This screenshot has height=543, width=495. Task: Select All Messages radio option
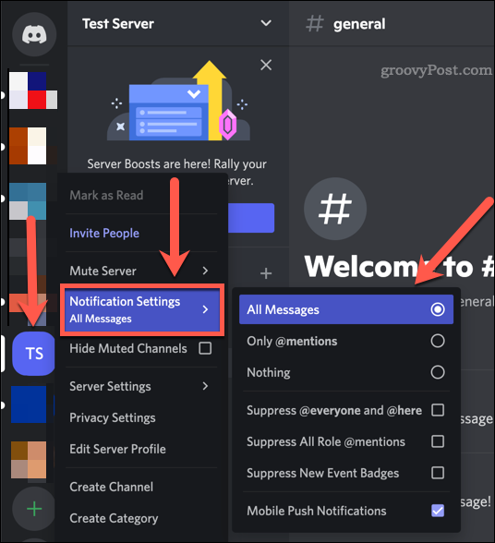(346, 309)
